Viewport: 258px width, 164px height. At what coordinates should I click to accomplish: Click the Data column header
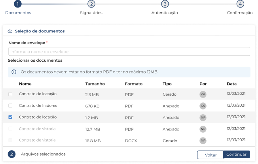point(231,84)
